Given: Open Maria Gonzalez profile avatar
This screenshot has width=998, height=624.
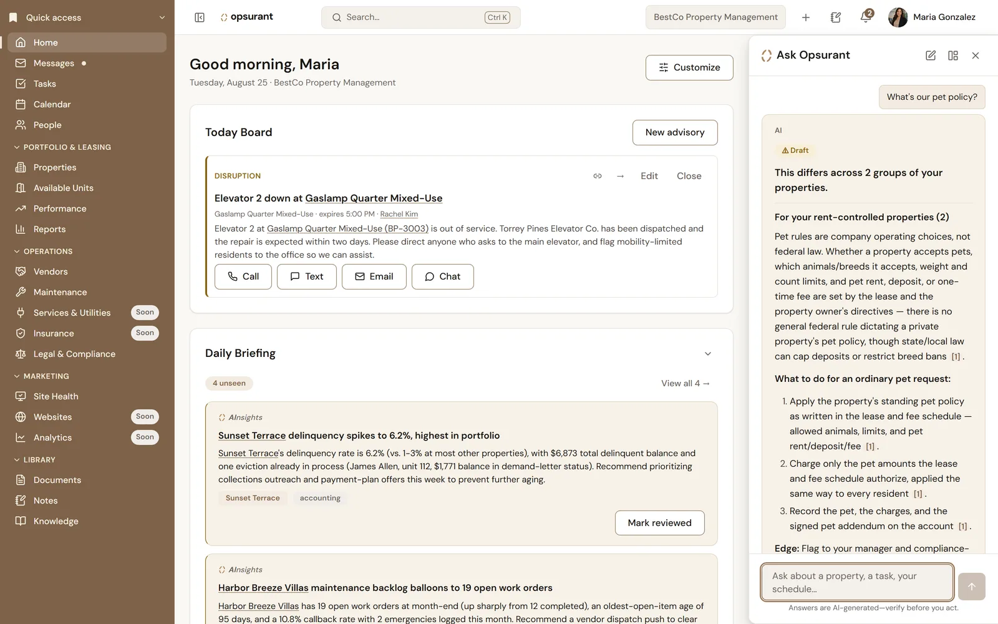Looking at the screenshot, I should point(898,17).
